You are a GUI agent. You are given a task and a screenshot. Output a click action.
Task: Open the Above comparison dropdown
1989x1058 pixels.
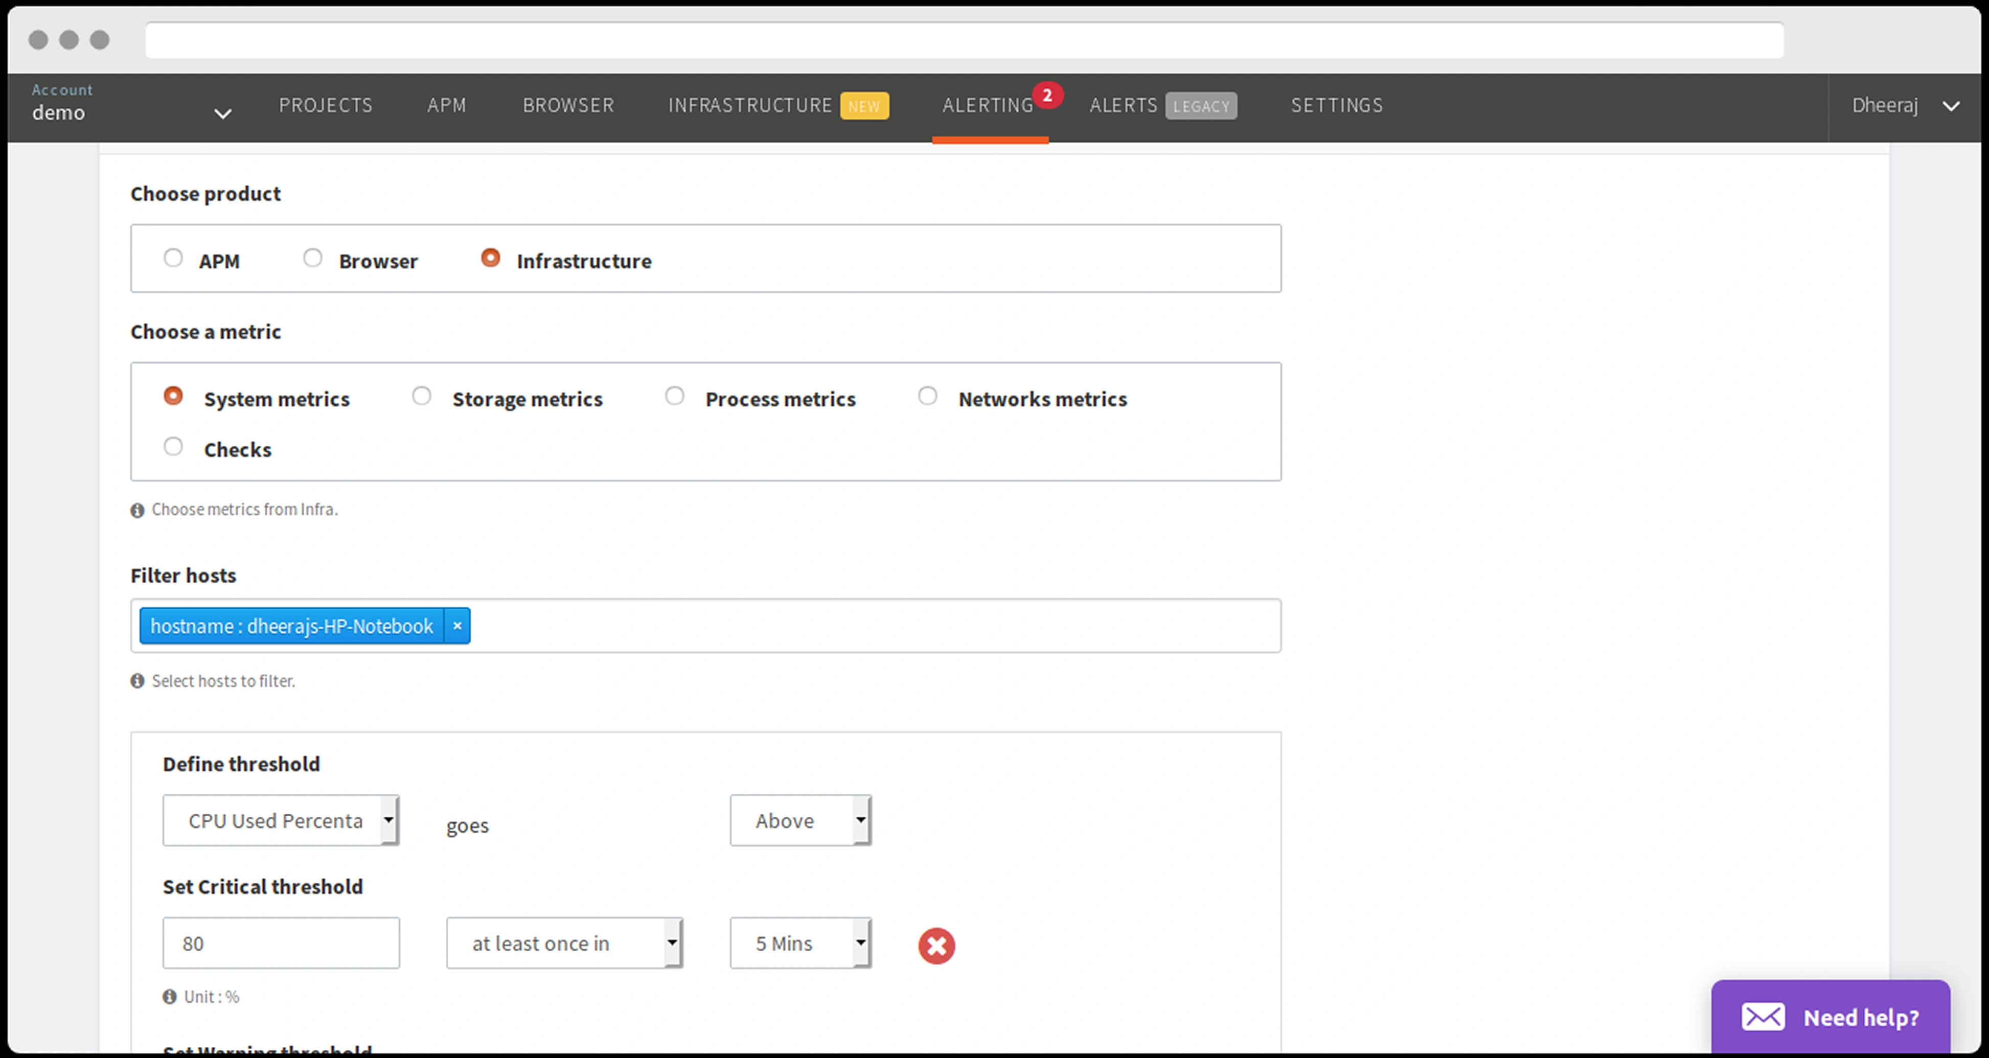[x=801, y=820]
